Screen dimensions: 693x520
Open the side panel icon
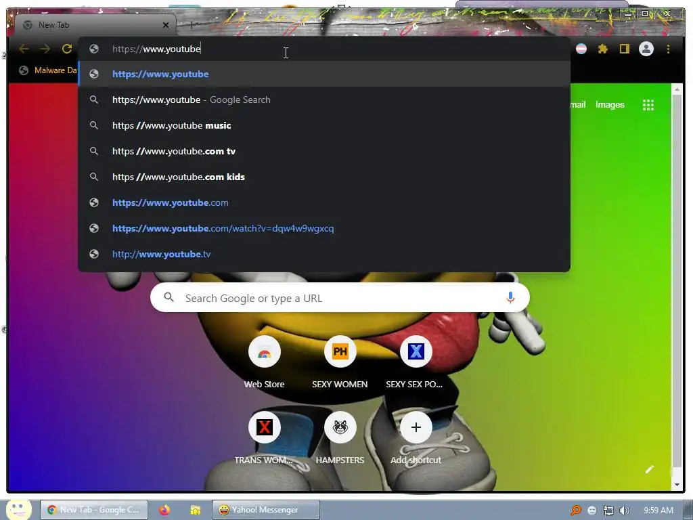point(624,49)
